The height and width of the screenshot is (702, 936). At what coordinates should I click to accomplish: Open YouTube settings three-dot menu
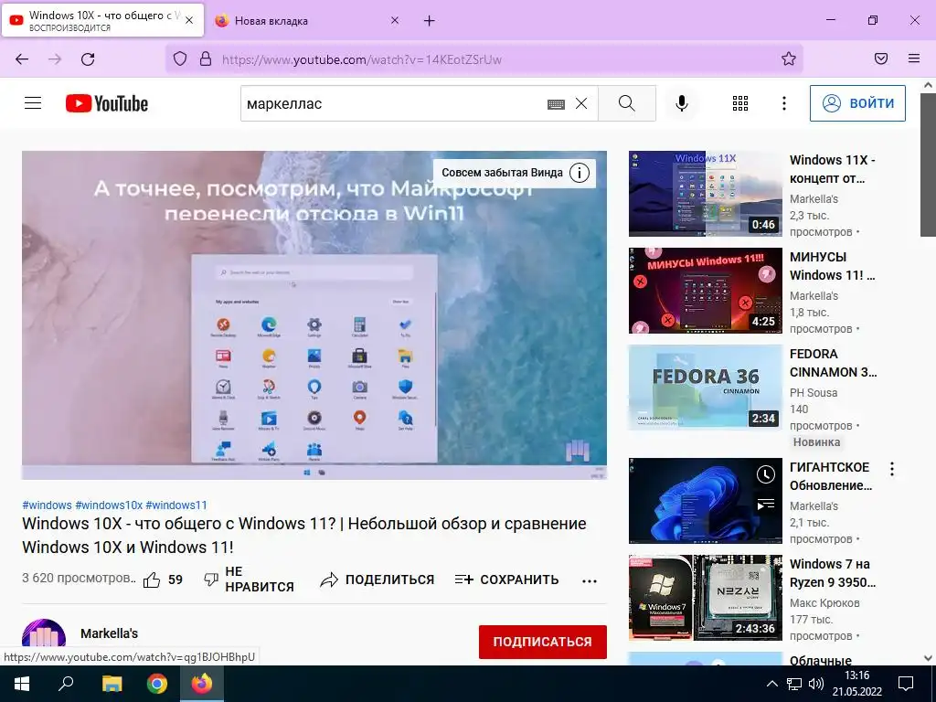(783, 103)
